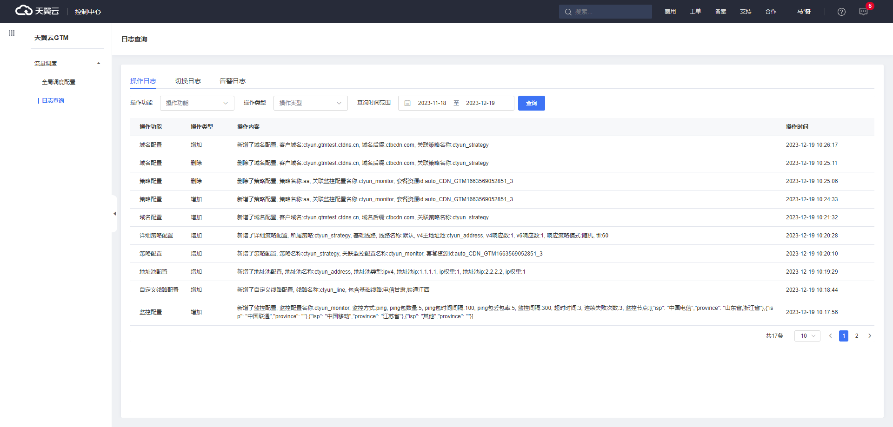Image resolution: width=893 pixels, height=427 pixels.
Task: Click the 操作类型 column header
Action: pyautogui.click(x=202, y=127)
